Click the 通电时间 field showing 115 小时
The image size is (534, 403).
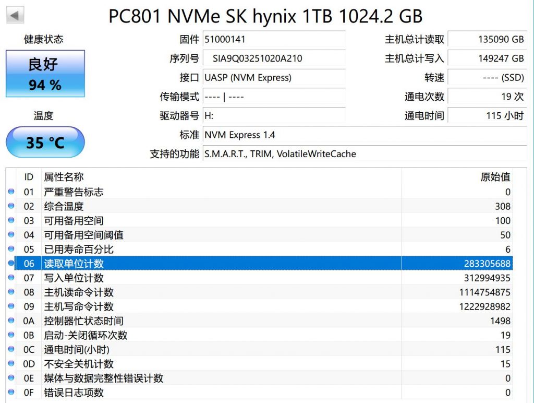(488, 115)
